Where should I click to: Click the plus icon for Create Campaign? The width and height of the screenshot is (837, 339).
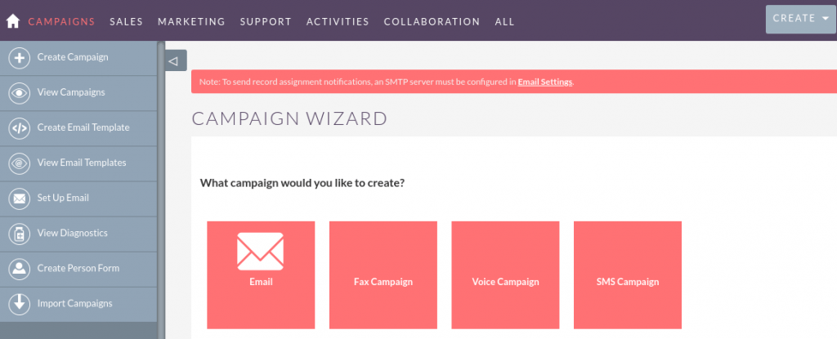click(x=20, y=58)
